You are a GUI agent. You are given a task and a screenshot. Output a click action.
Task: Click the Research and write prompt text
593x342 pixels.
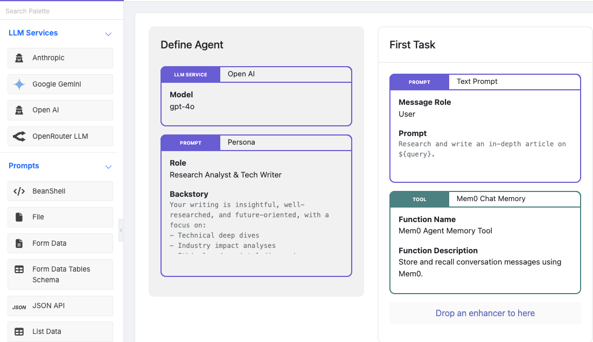(x=482, y=149)
